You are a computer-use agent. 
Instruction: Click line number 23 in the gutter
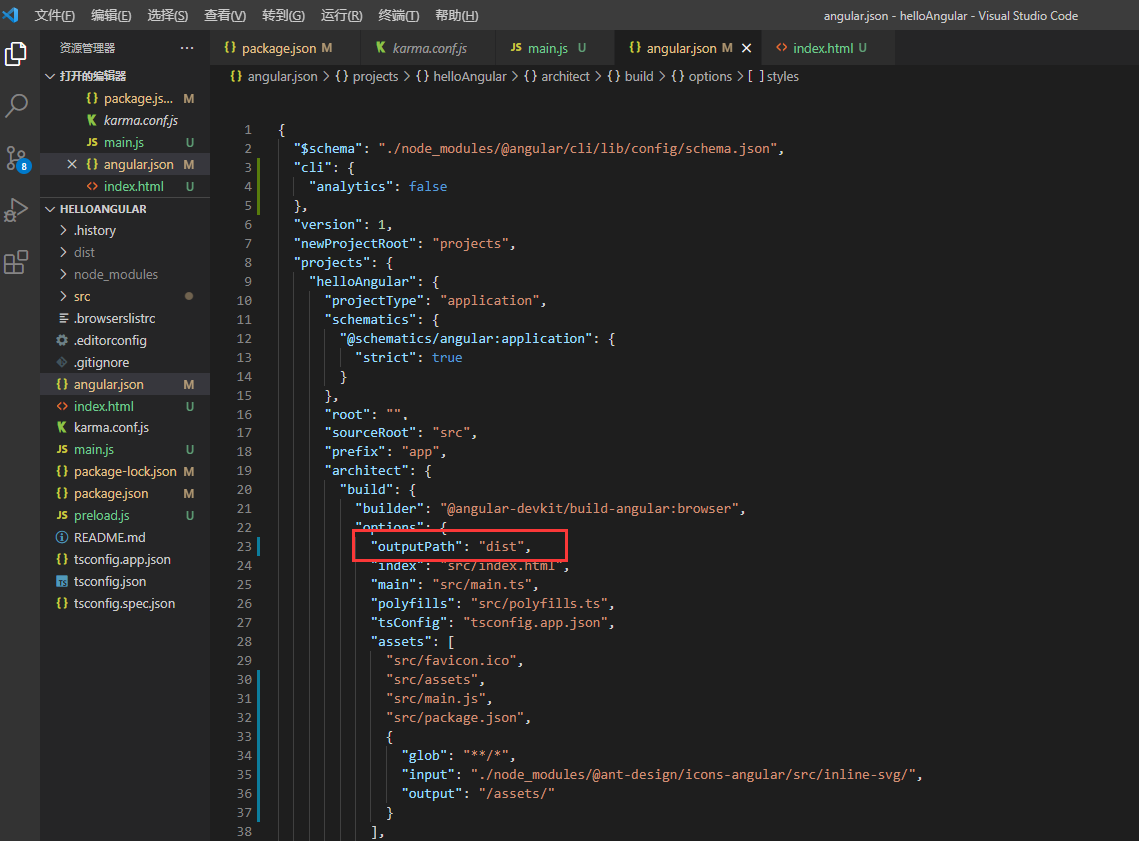pos(244,547)
